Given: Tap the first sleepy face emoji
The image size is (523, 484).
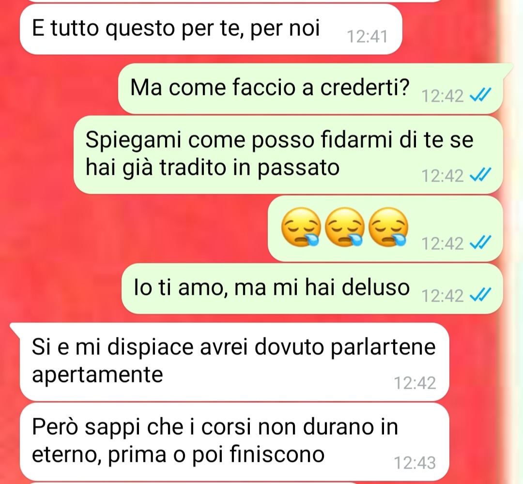Looking at the screenshot, I should pyautogui.click(x=301, y=227).
